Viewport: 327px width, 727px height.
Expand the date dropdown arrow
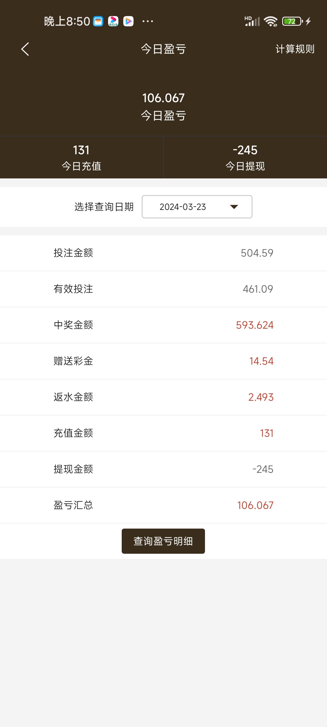pyautogui.click(x=234, y=207)
